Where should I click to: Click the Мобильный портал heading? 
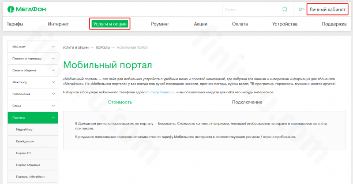108,65
